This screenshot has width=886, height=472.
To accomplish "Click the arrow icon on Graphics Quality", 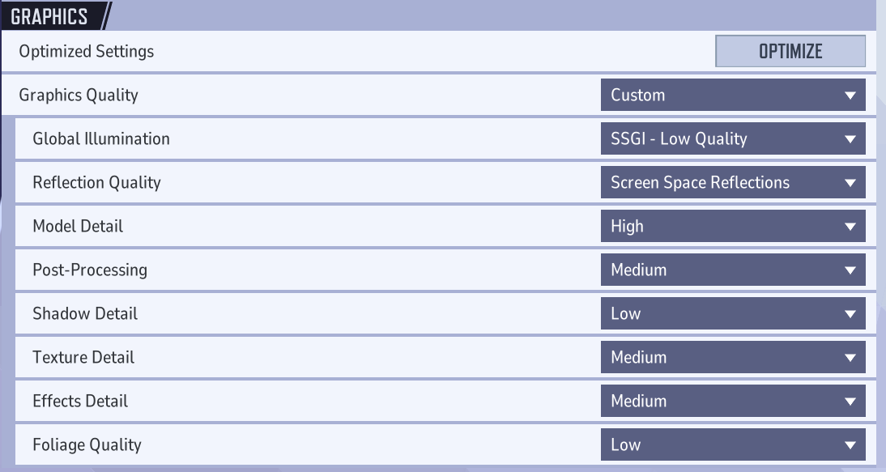I will (x=850, y=96).
